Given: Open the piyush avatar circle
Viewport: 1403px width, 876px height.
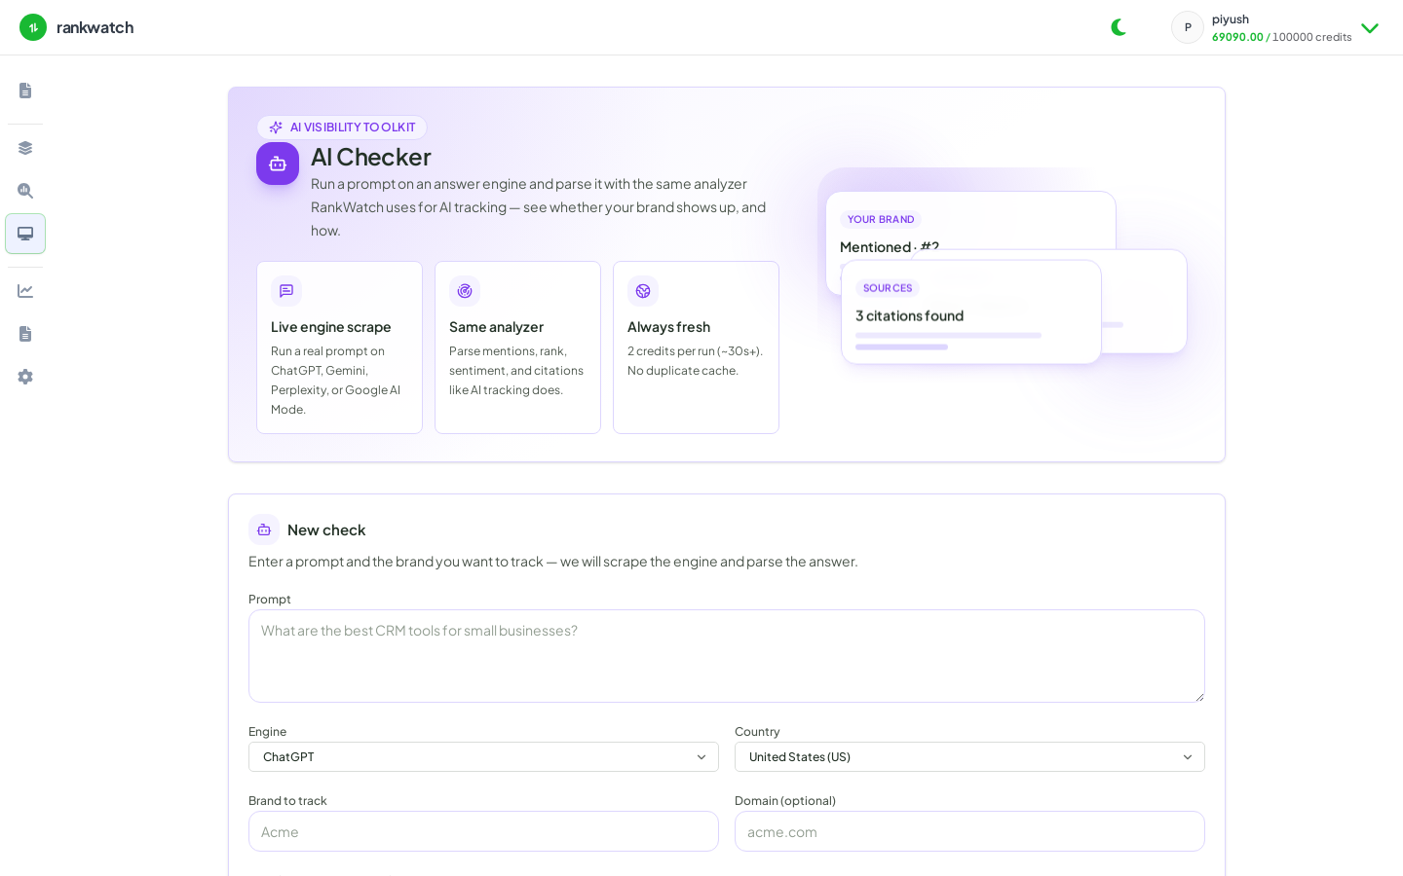Looking at the screenshot, I should coord(1188,27).
